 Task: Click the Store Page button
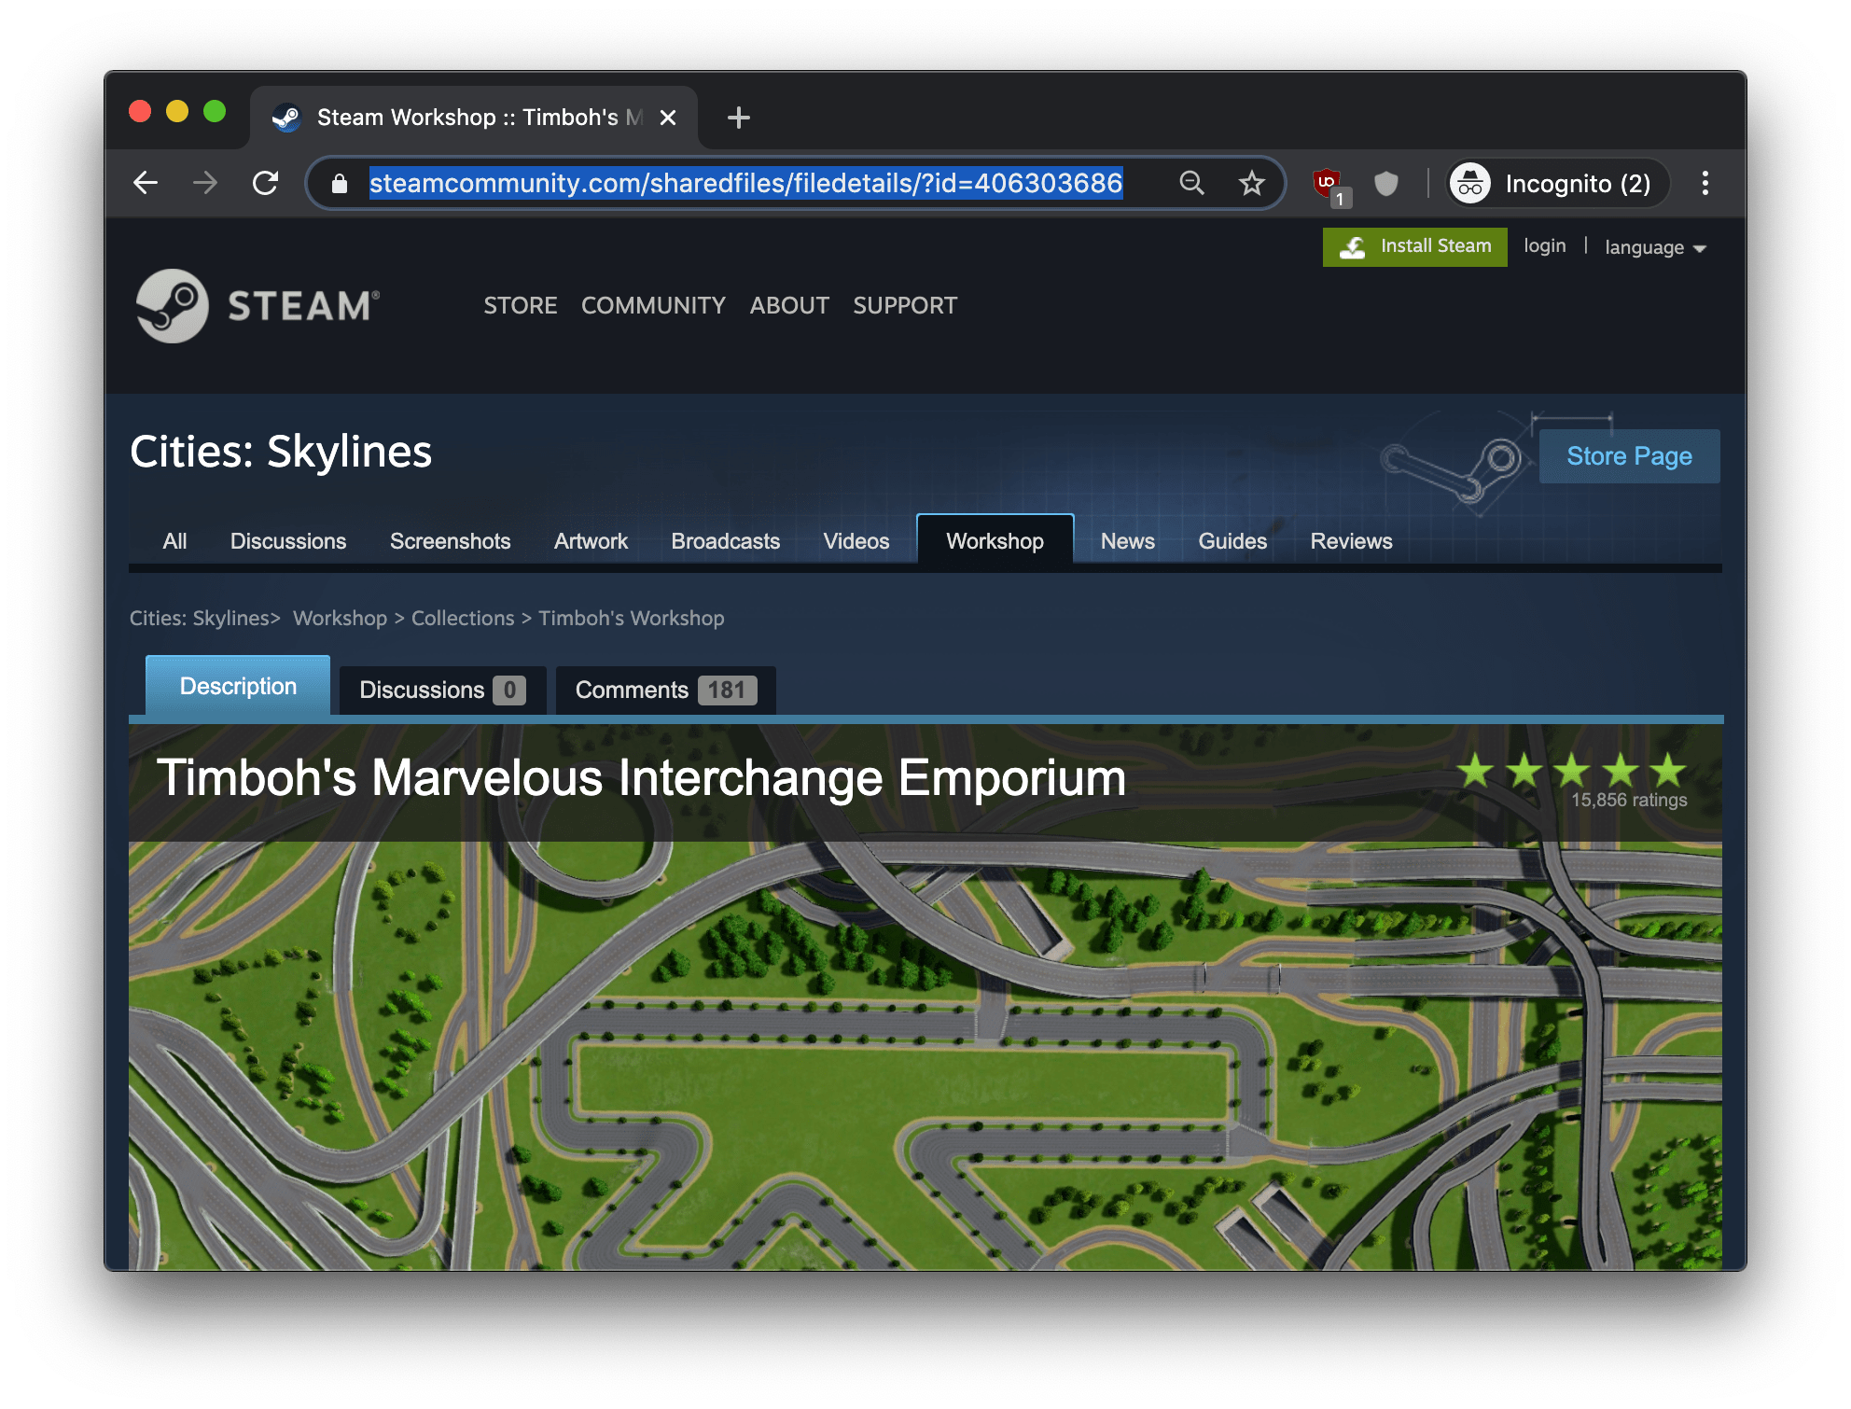(1629, 456)
